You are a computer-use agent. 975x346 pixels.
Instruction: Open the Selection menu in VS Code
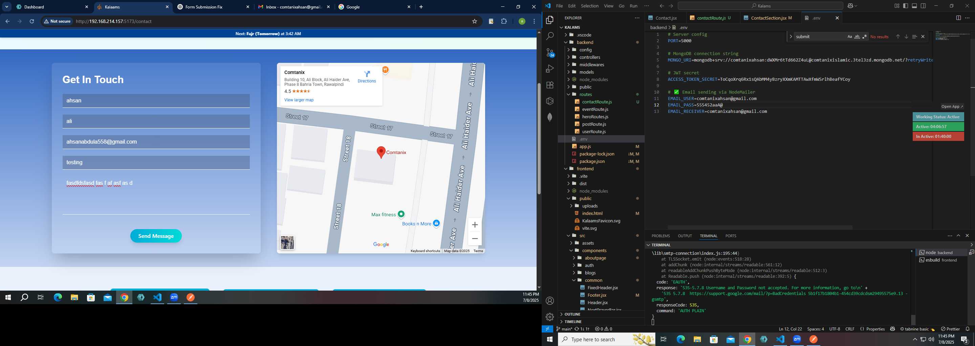tap(590, 6)
